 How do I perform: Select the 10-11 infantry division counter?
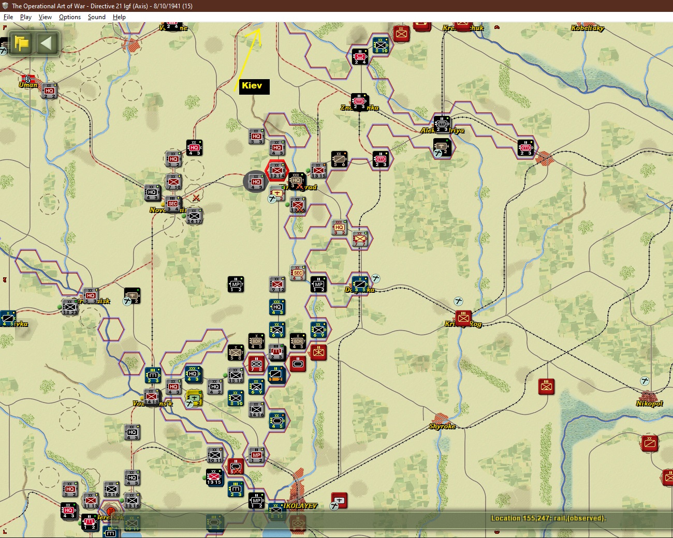215,455
